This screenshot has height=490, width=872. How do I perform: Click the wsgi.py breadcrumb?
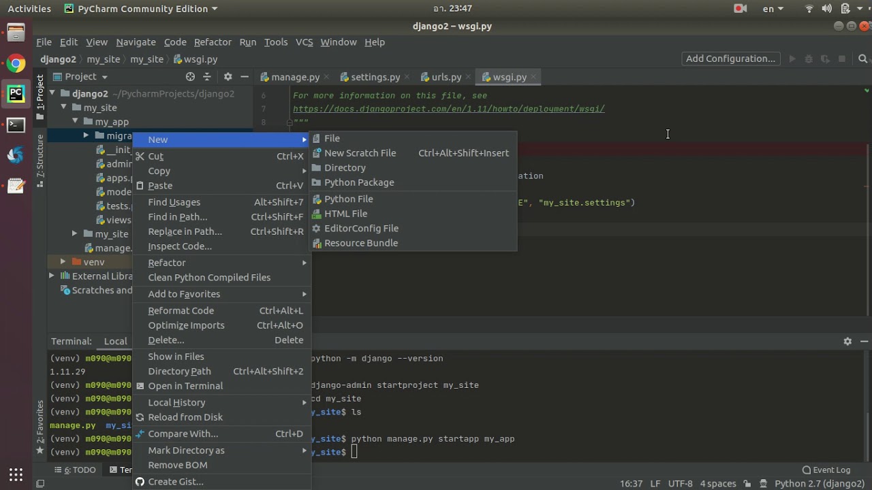pyautogui.click(x=196, y=59)
